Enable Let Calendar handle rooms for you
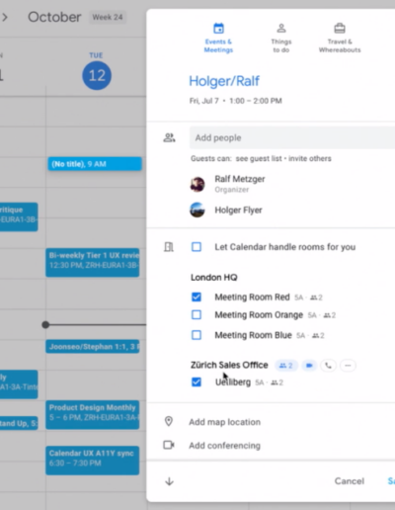 click(x=197, y=247)
